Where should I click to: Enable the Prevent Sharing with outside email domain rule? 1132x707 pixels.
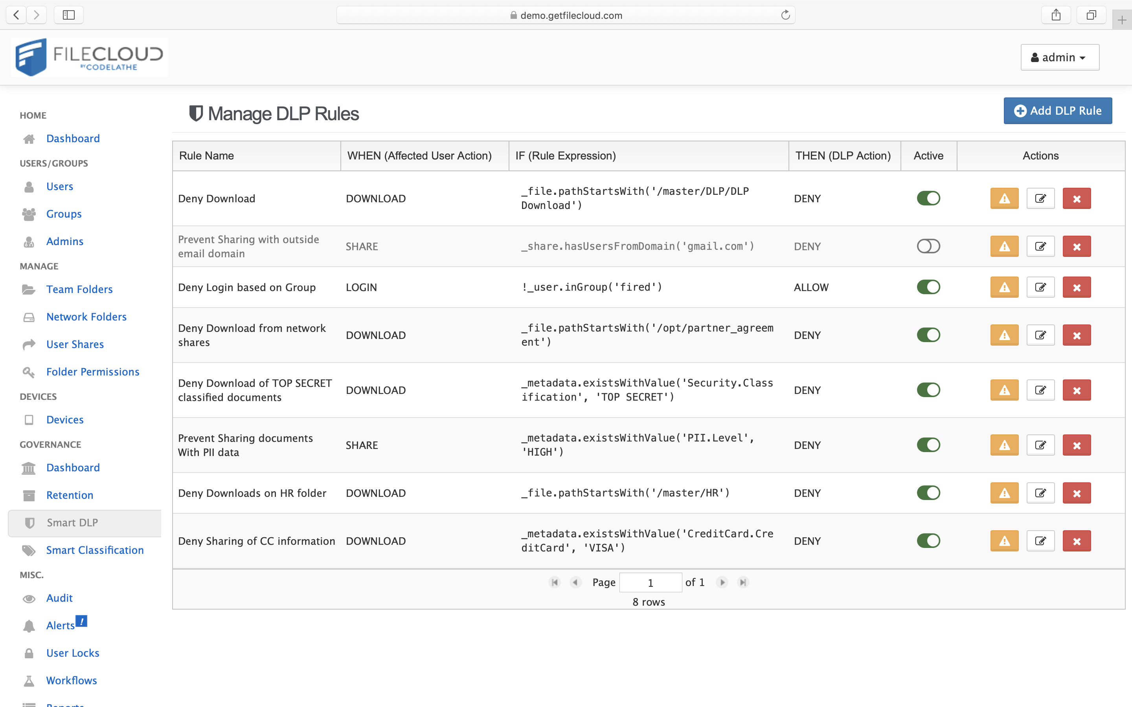pos(928,246)
